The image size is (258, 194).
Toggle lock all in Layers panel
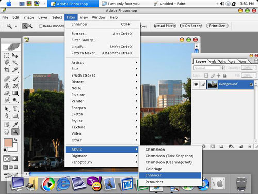[224, 76]
